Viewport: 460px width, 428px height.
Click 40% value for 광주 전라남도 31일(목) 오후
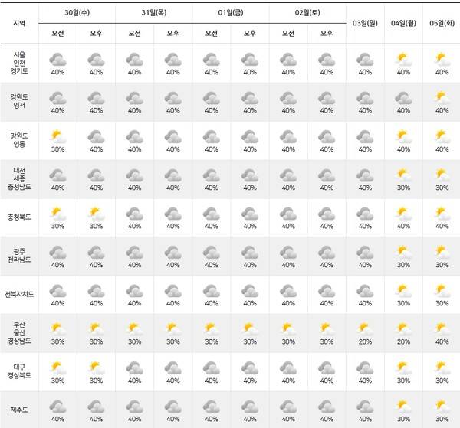tap(173, 265)
